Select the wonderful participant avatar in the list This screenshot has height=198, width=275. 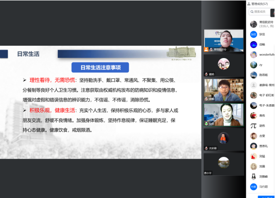point(254,55)
